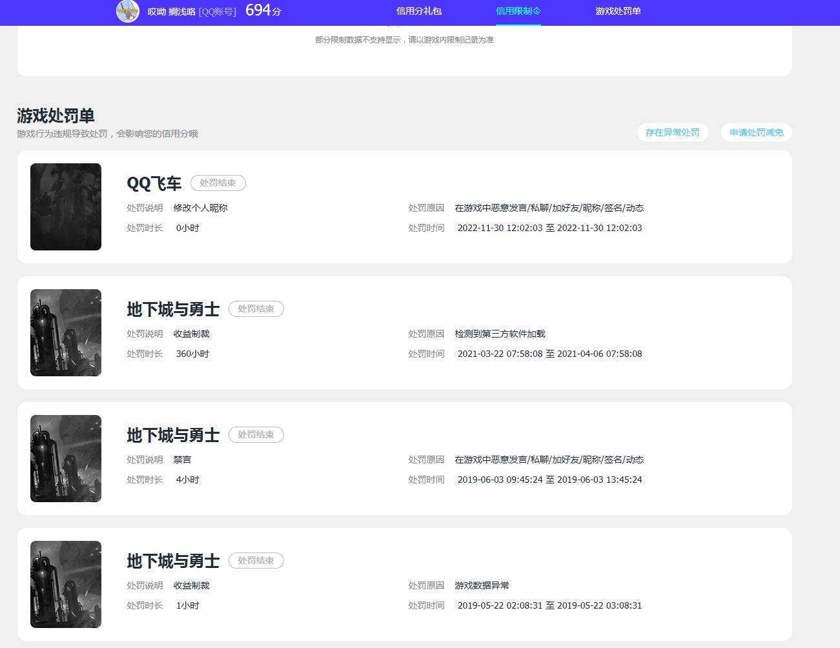This screenshot has width=840, height=648.
Task: Open thumbnail of 360小时 地下城与勇士 penalty
Action: pos(66,332)
